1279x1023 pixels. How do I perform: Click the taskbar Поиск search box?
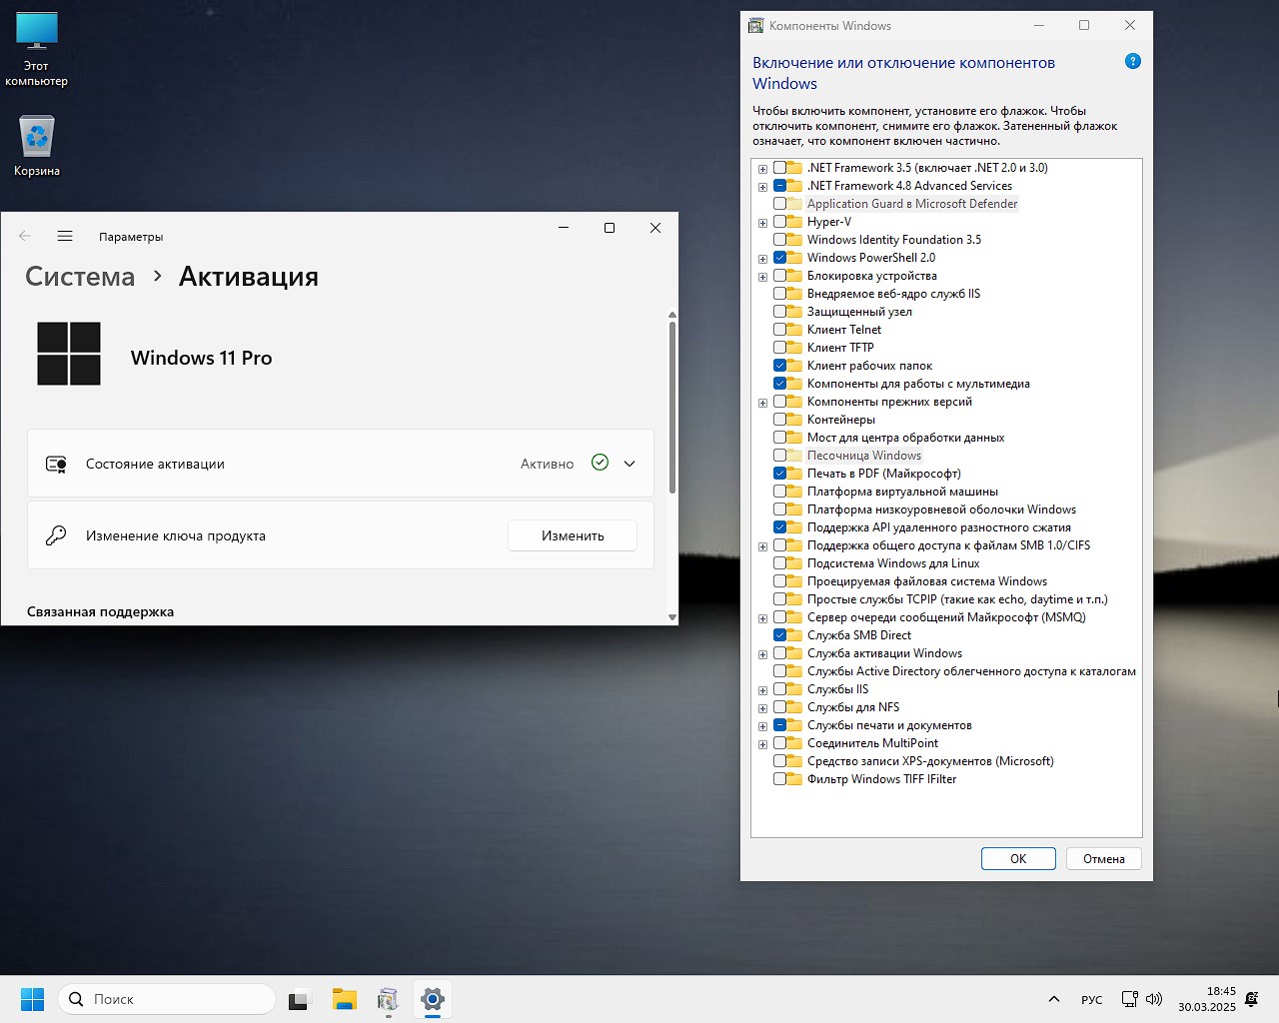coord(167,999)
